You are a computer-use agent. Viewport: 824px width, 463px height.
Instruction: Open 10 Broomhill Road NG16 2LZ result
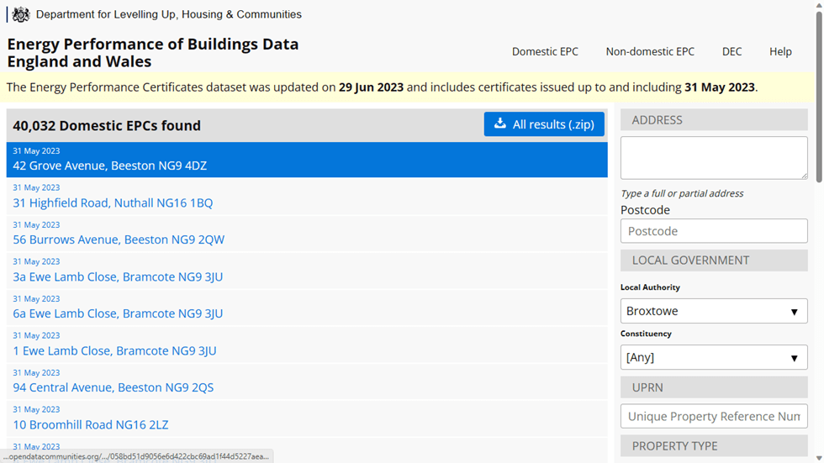[90, 424]
